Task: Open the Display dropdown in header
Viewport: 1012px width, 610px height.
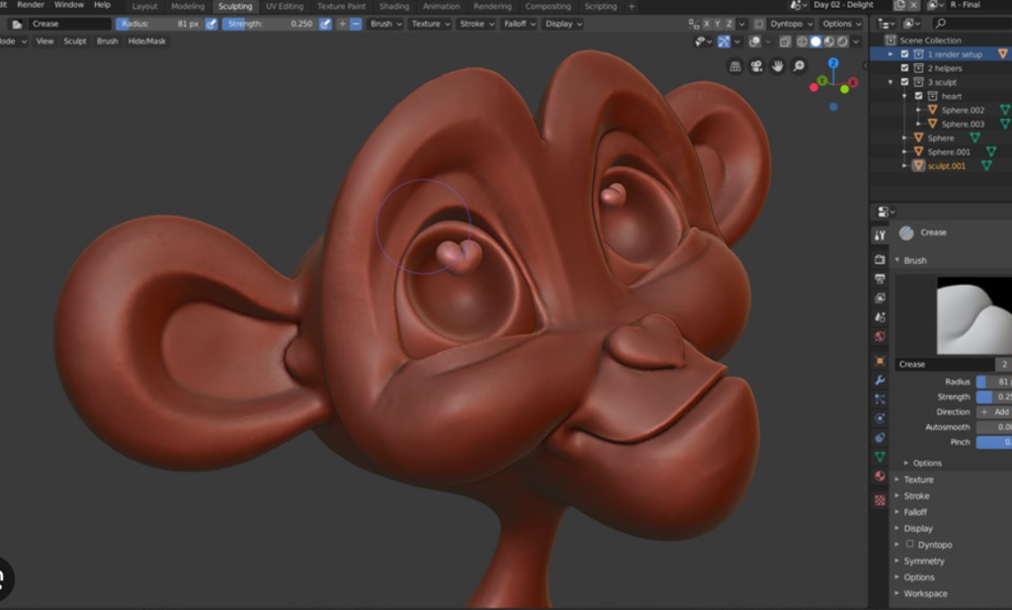Action: [x=563, y=24]
